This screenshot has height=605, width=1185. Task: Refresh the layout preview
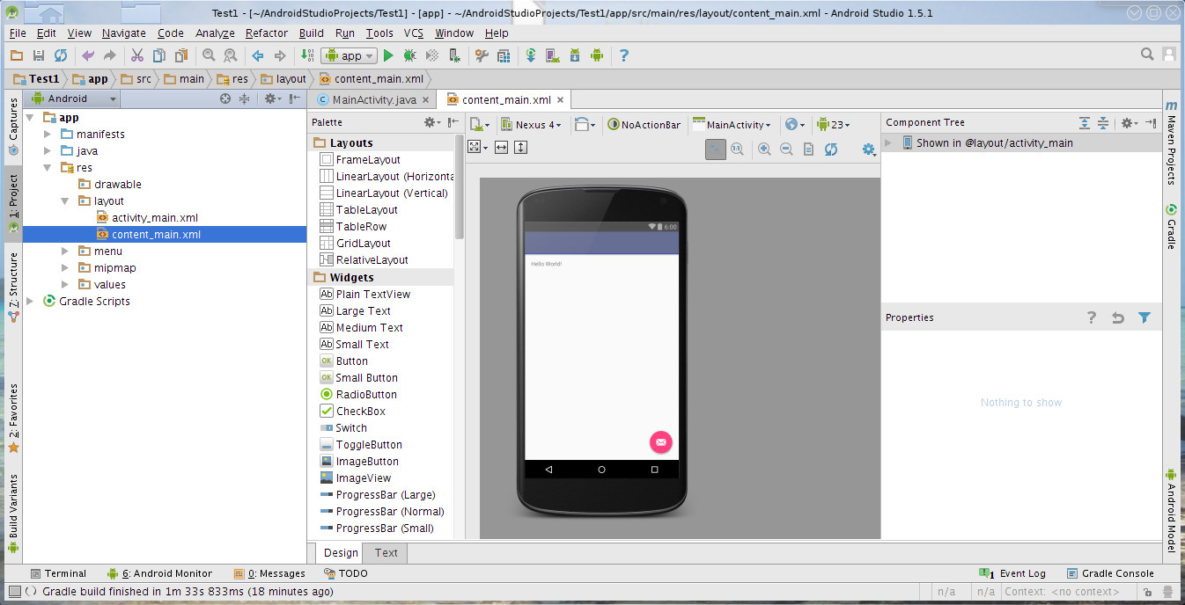pos(831,149)
